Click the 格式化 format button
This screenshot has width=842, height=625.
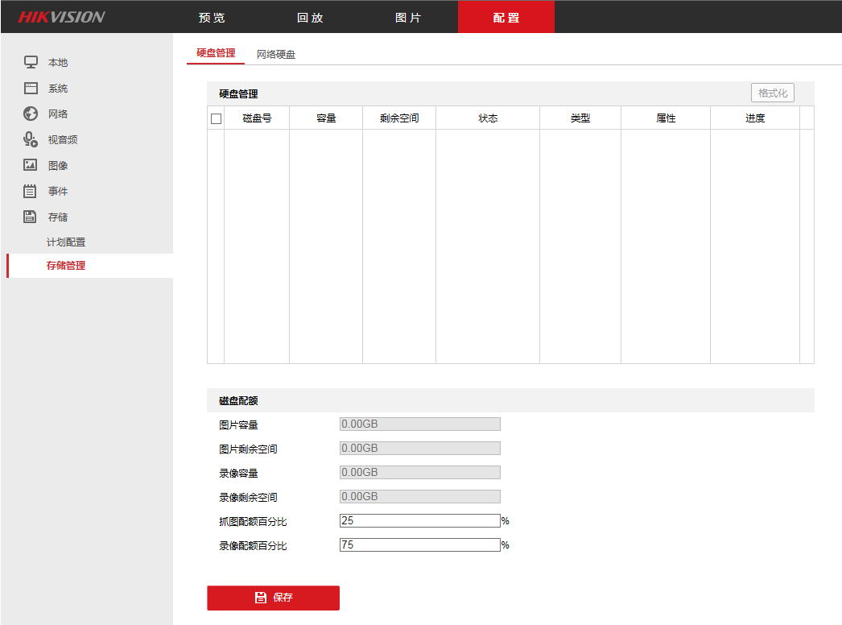pyautogui.click(x=771, y=92)
